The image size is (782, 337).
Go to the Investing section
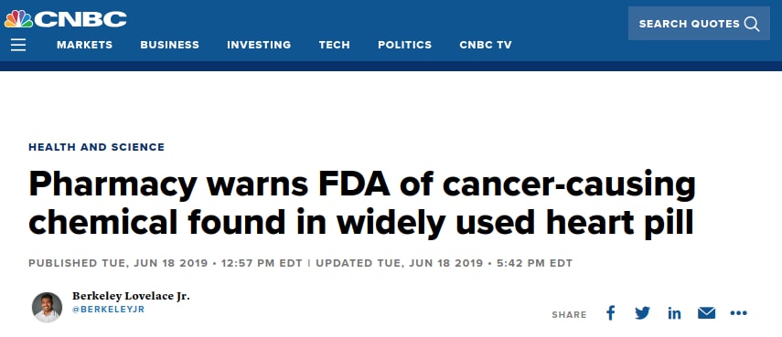(x=259, y=45)
